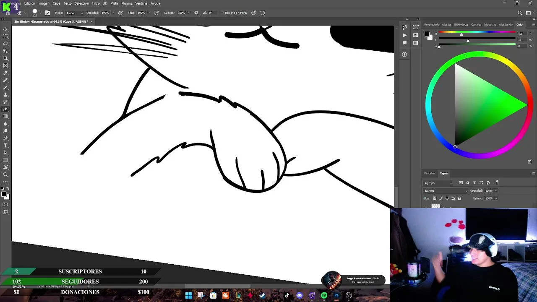This screenshot has height=302, width=537.
Task: Open the brush preset picker arrow
Action: (41, 13)
